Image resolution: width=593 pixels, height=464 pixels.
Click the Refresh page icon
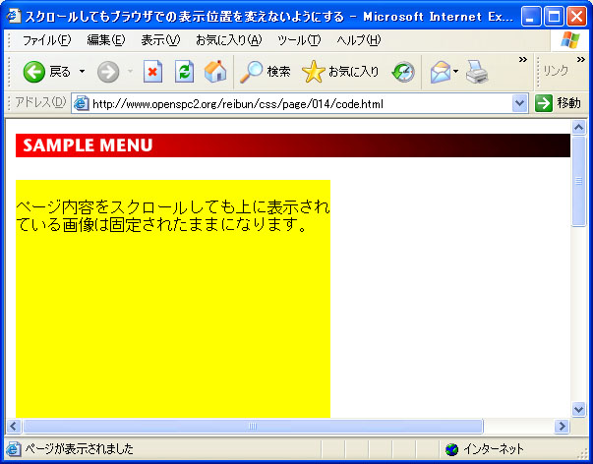click(184, 72)
